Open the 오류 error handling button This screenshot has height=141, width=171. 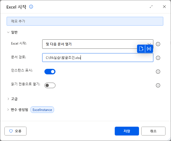15,131
